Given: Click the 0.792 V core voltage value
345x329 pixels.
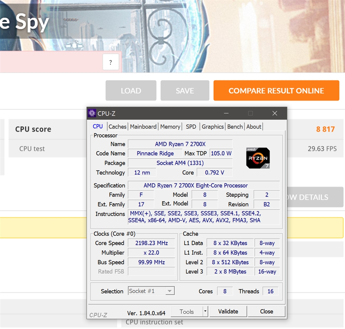Looking at the screenshot, I should pyautogui.click(x=215, y=173).
